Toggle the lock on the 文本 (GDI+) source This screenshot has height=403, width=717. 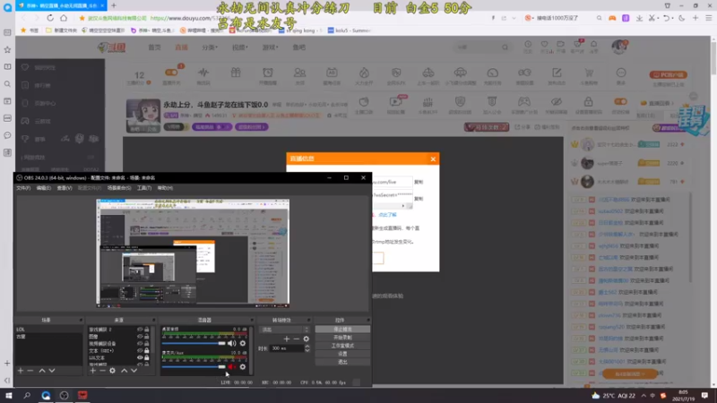tap(147, 350)
